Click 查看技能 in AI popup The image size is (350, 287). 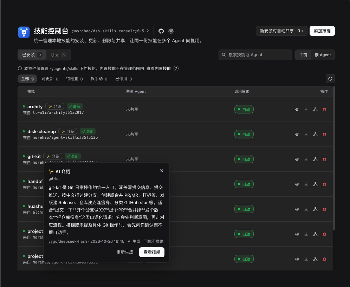152,252
